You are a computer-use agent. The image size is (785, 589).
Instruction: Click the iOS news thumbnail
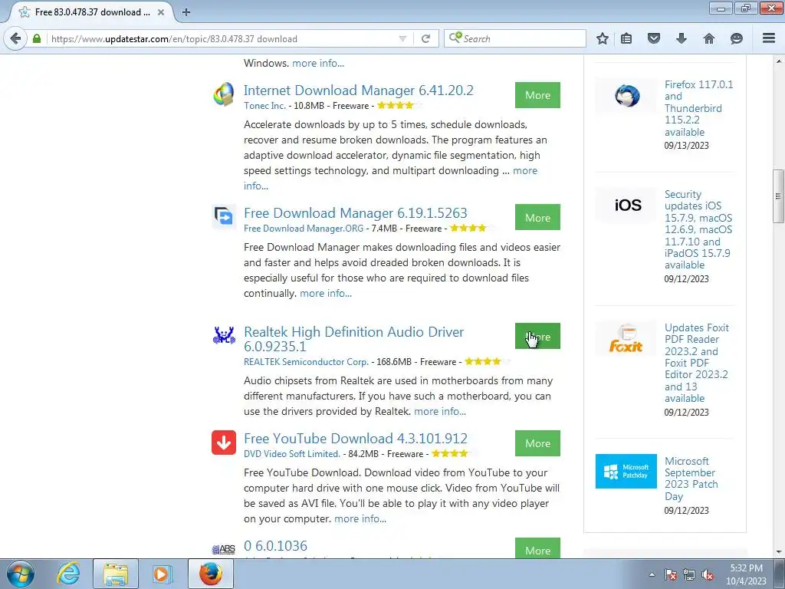tap(626, 205)
